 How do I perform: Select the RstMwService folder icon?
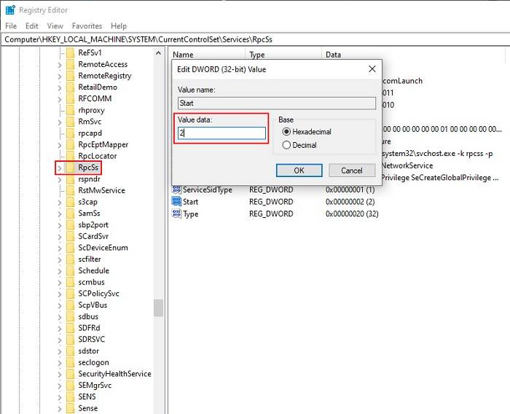[x=70, y=190]
